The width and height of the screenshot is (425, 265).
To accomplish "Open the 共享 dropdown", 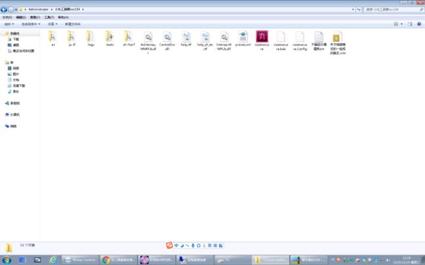I will (52, 24).
